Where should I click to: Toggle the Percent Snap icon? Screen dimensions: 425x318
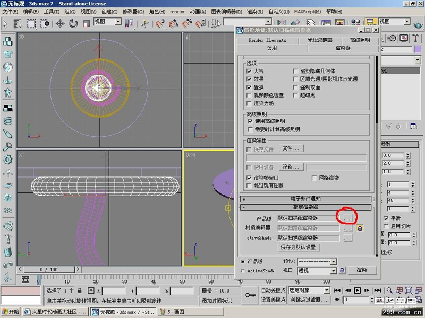(187, 23)
